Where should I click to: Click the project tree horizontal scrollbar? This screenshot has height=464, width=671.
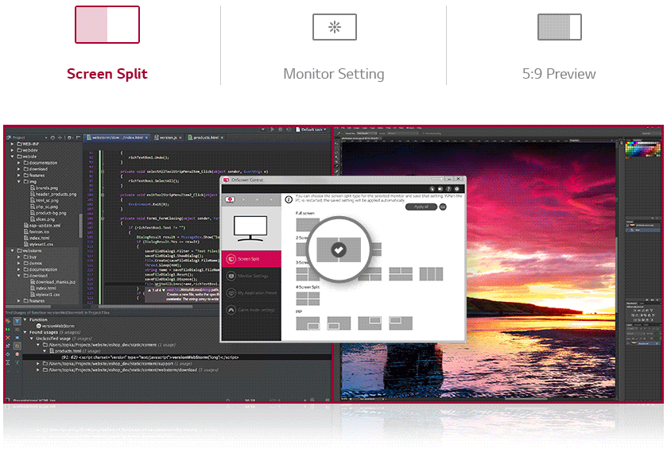pos(30,306)
